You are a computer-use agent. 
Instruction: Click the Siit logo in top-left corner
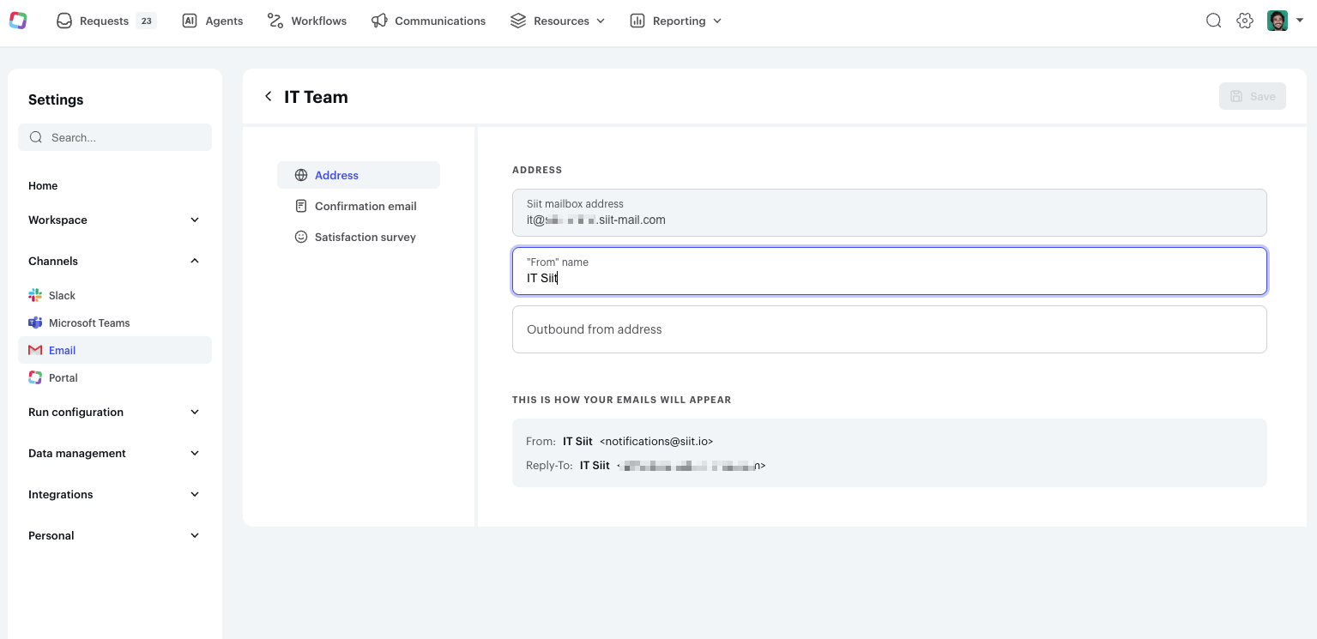click(18, 21)
